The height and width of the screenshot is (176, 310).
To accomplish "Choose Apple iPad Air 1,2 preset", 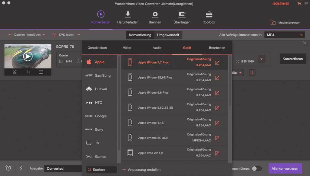I will 175,153.
